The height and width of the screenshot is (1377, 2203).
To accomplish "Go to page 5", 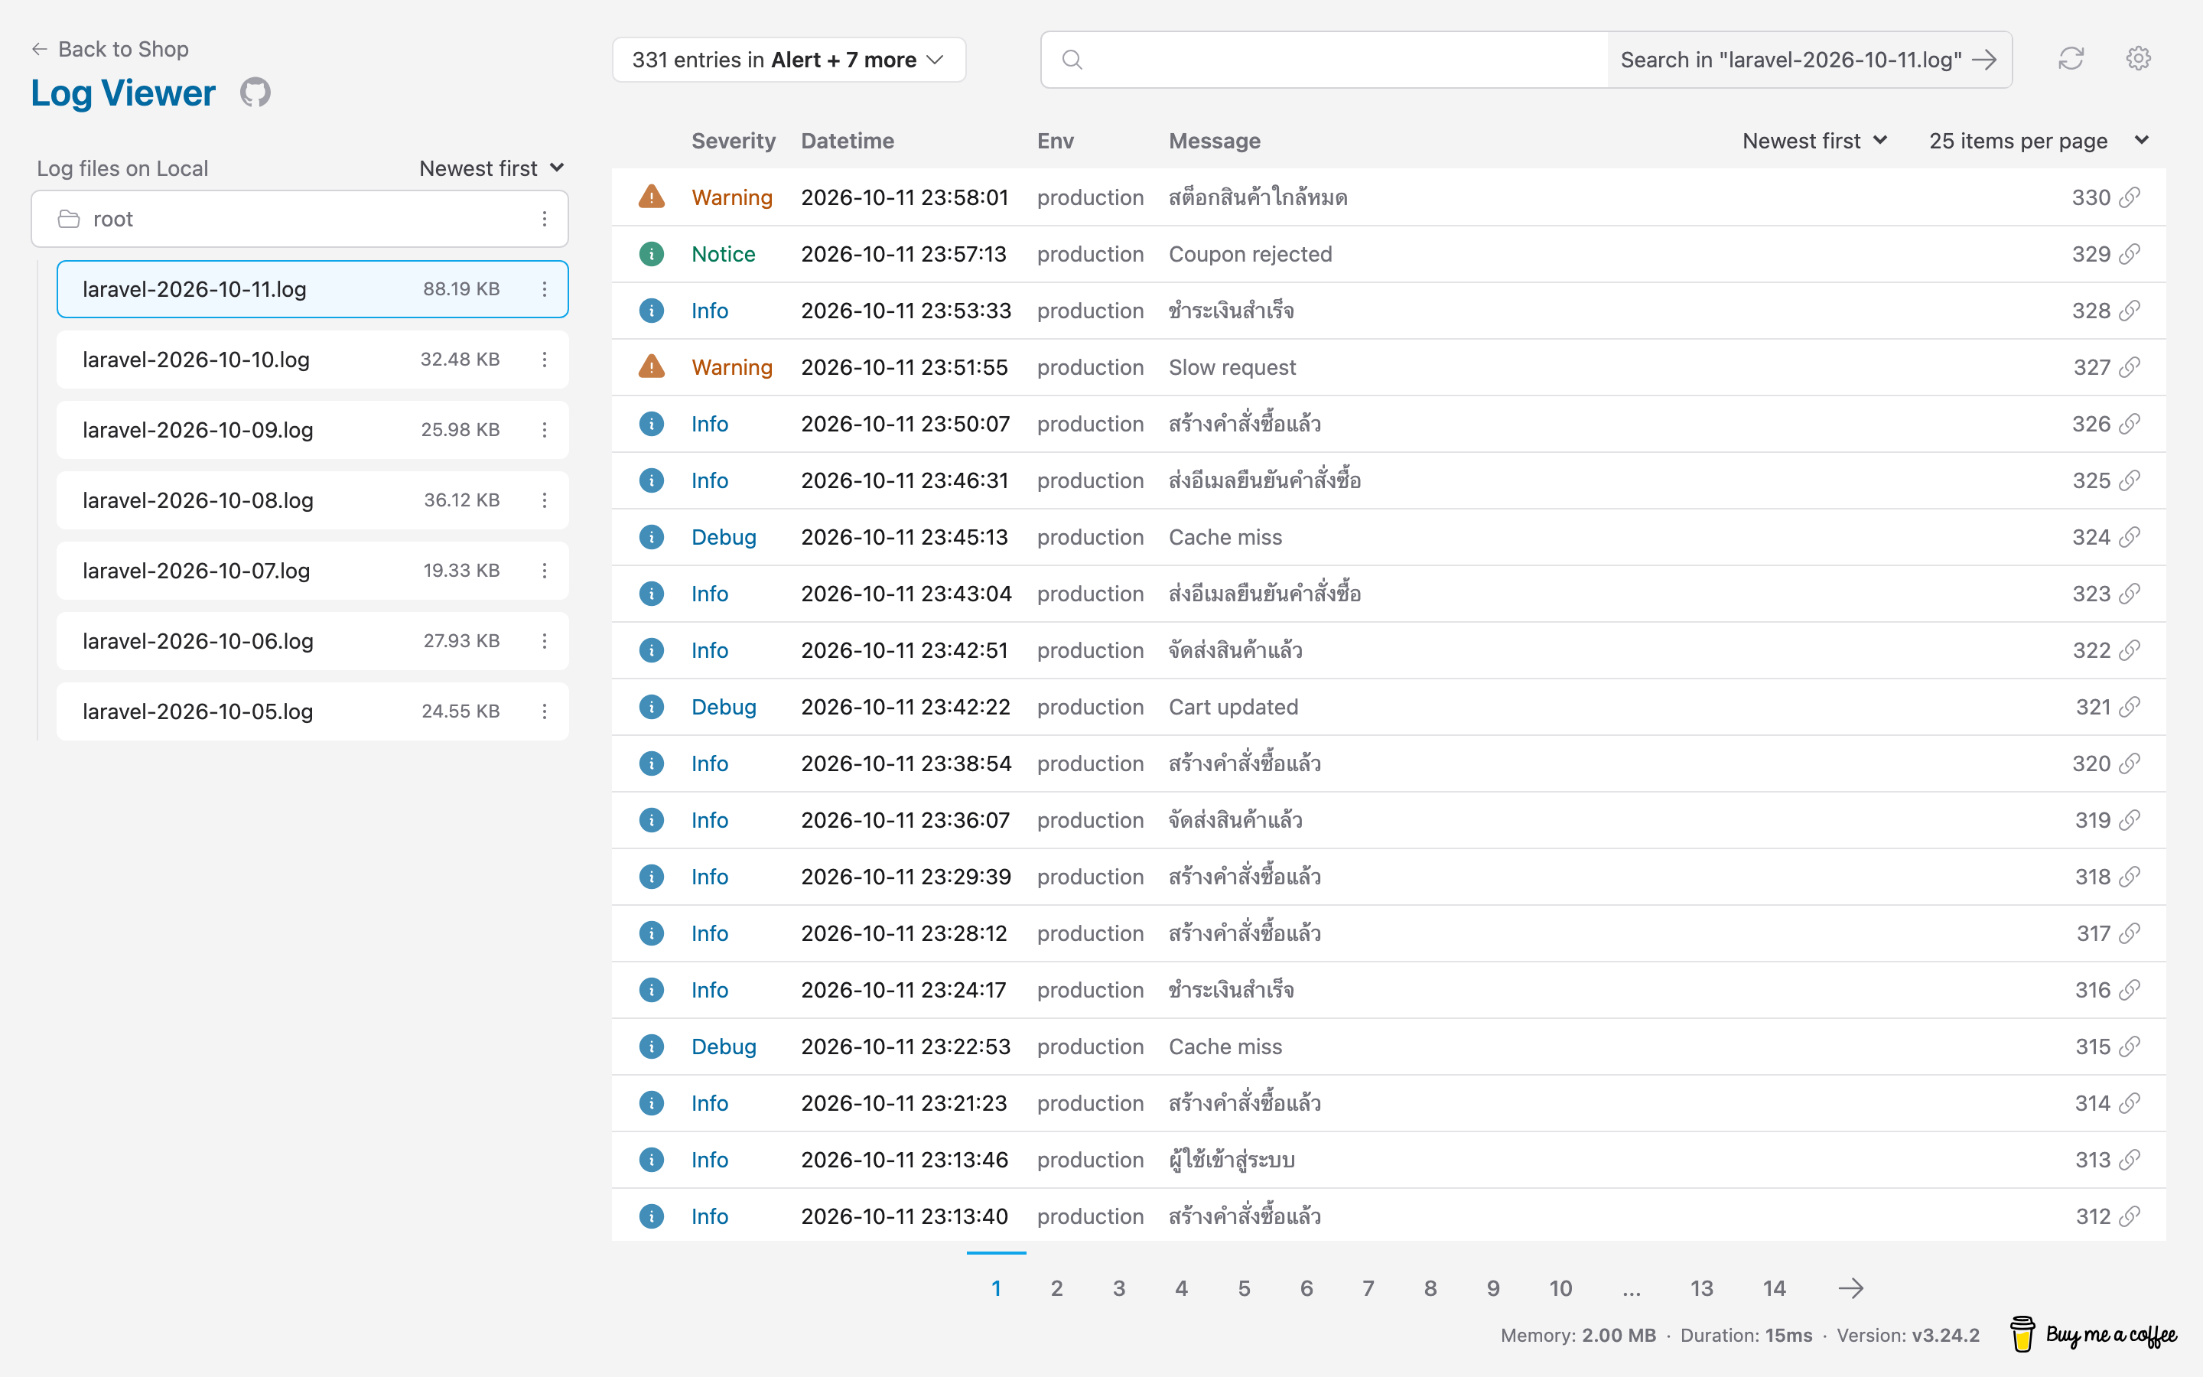I will pos(1244,1287).
